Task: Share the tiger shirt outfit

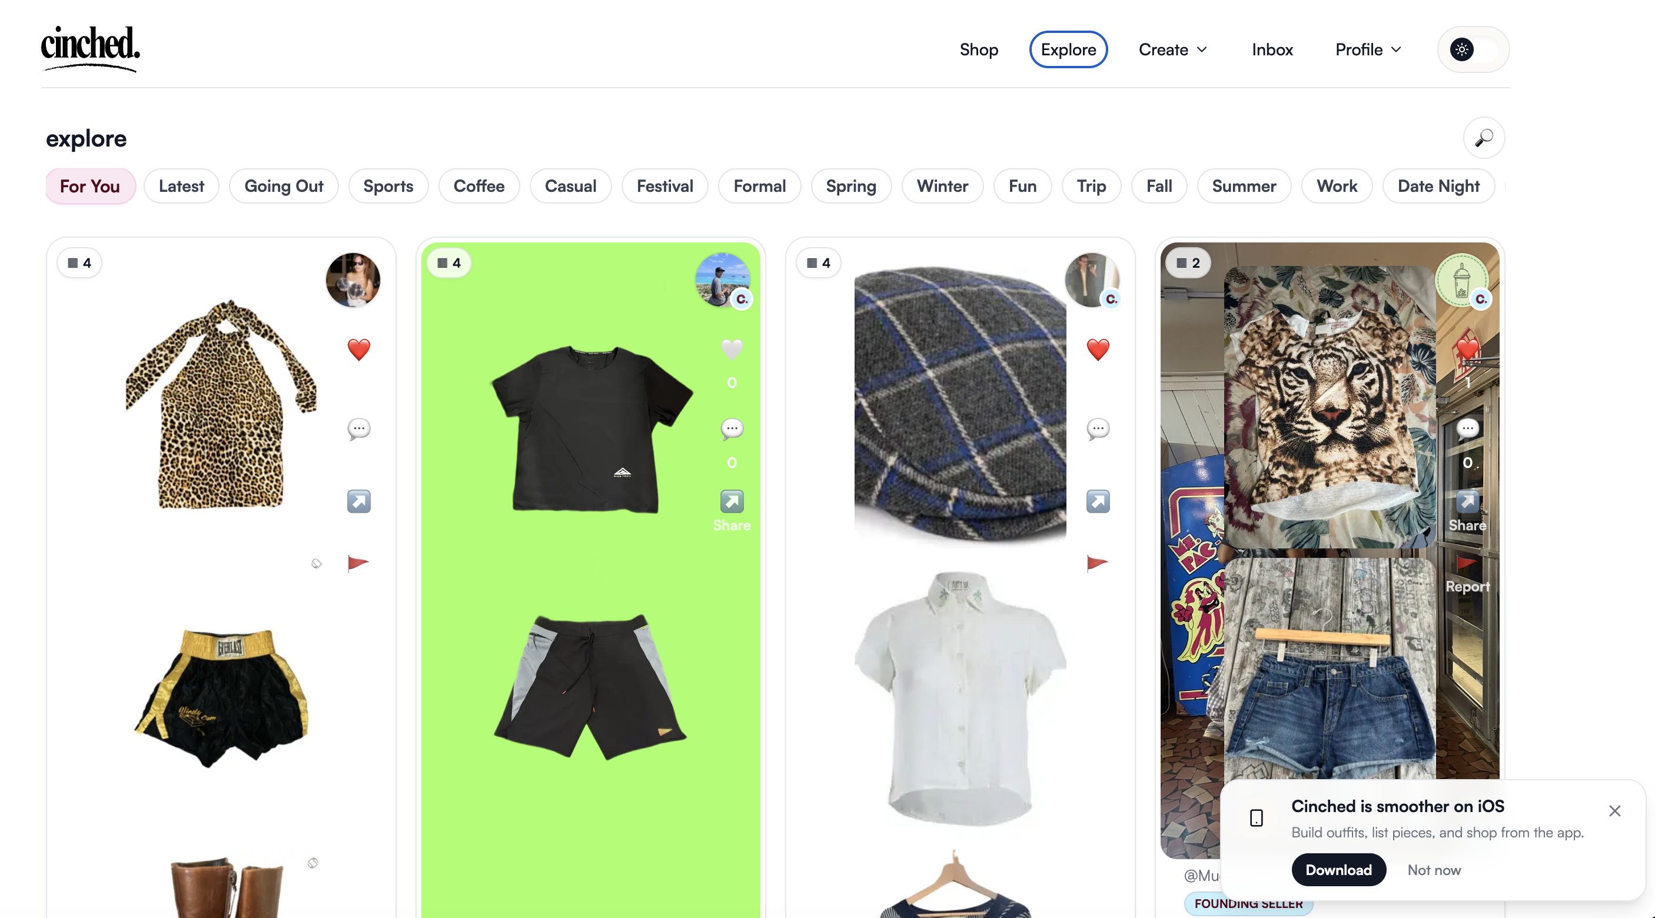Action: (1467, 511)
